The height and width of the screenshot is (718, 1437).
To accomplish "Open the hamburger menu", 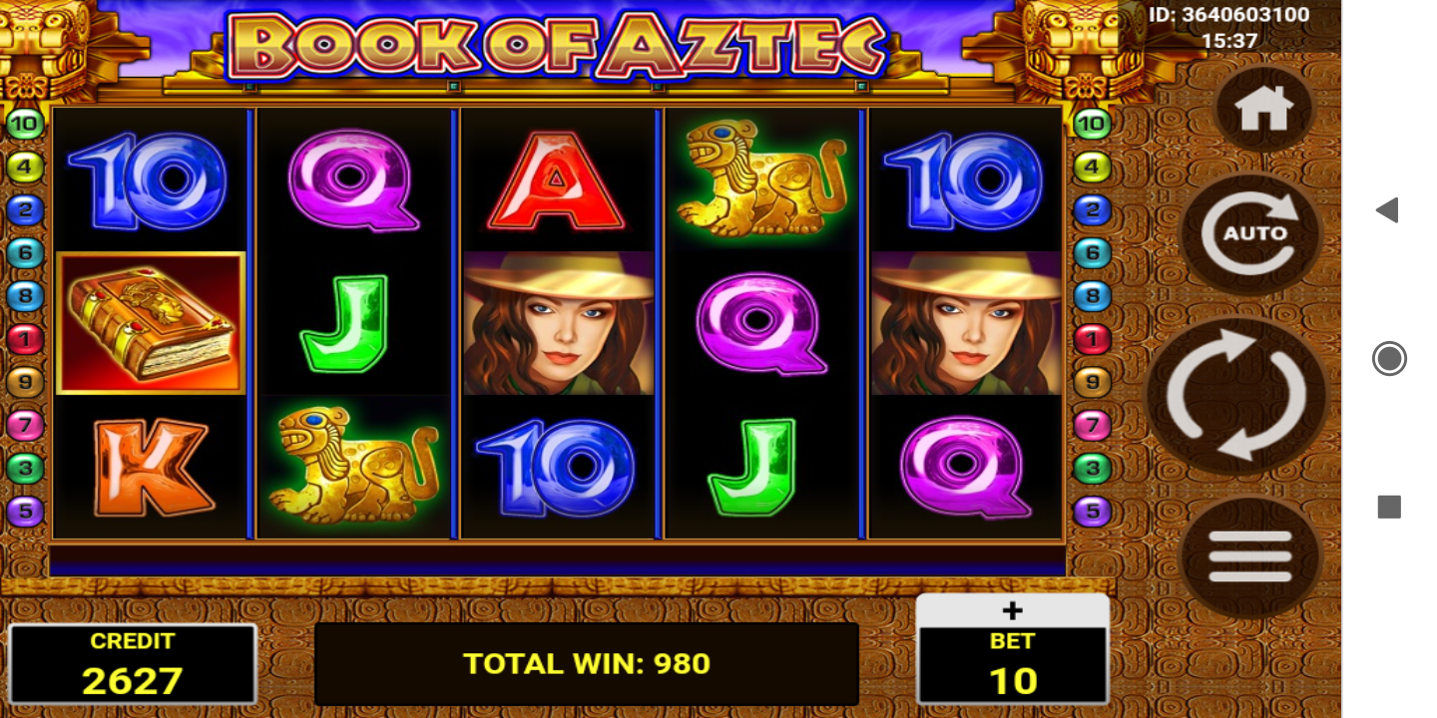I will (1250, 556).
